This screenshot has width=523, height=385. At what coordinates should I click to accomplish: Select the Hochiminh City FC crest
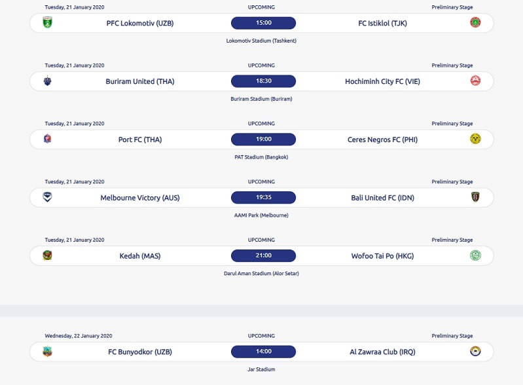(475, 81)
